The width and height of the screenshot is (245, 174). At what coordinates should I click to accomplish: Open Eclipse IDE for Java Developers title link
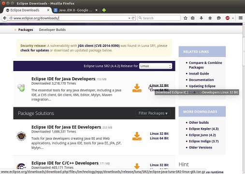point(63,79)
